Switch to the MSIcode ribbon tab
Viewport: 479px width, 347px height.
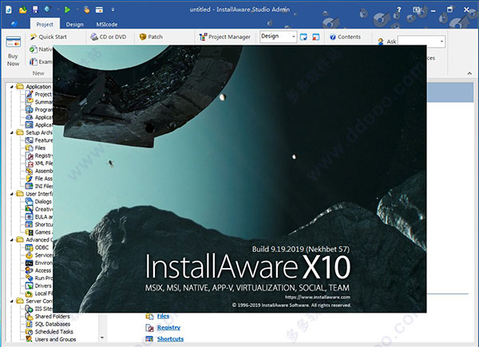coord(107,25)
